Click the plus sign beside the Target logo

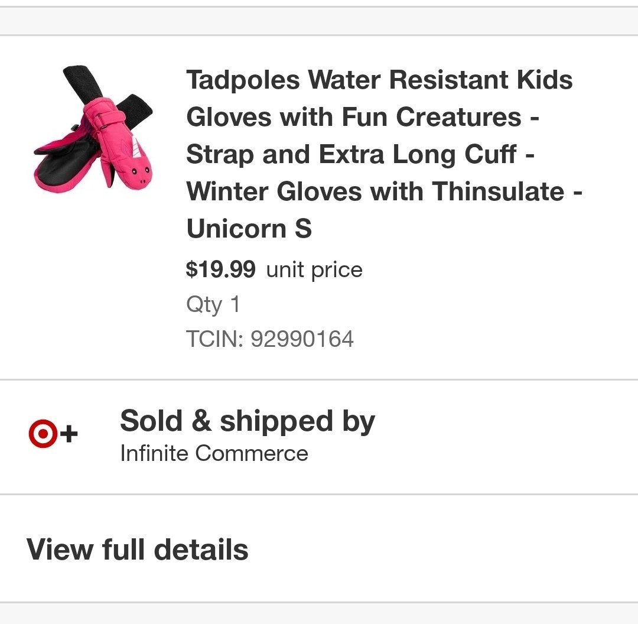click(69, 435)
